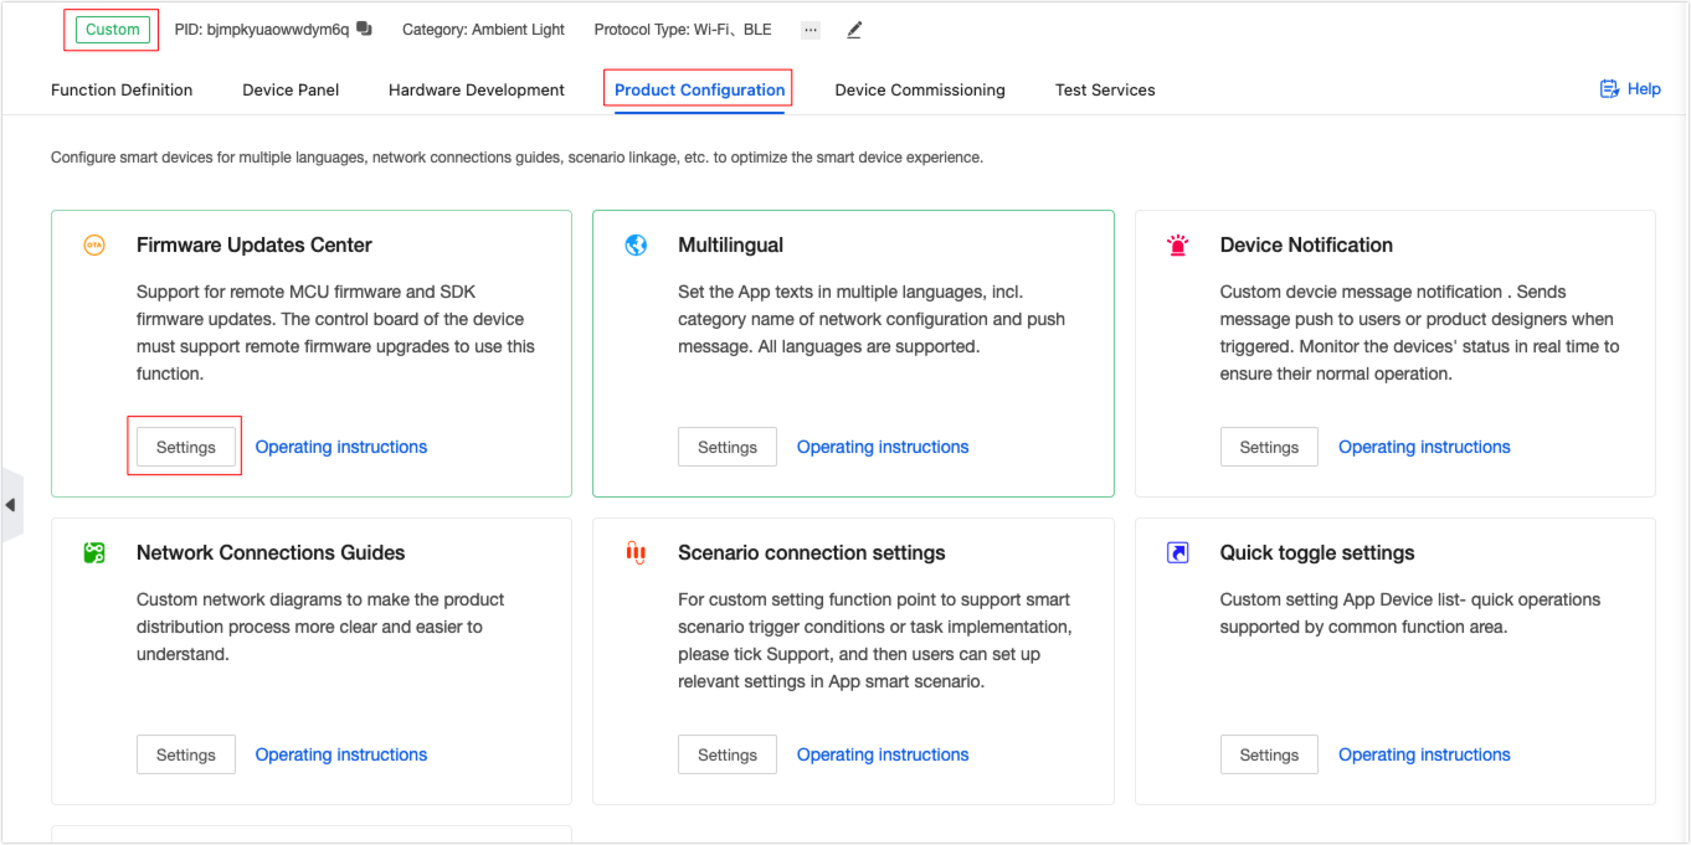Switch to Device Panel tab
The width and height of the screenshot is (1691, 845).
click(x=290, y=90)
